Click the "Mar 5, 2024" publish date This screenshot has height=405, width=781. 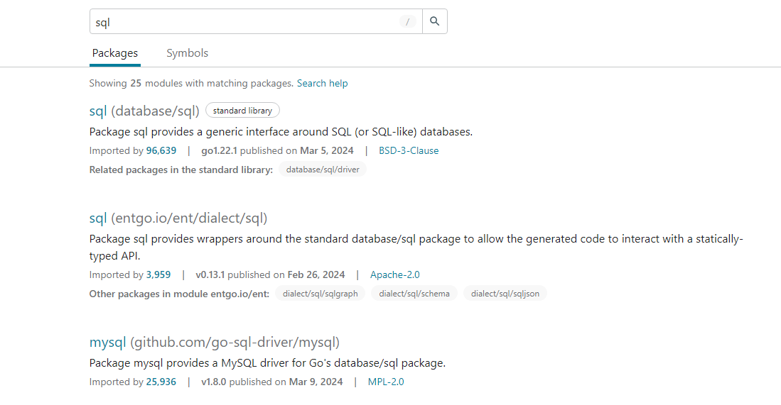pos(327,150)
